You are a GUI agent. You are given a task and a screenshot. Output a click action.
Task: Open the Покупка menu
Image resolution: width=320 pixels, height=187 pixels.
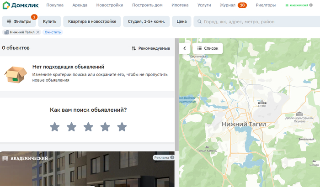click(x=55, y=5)
